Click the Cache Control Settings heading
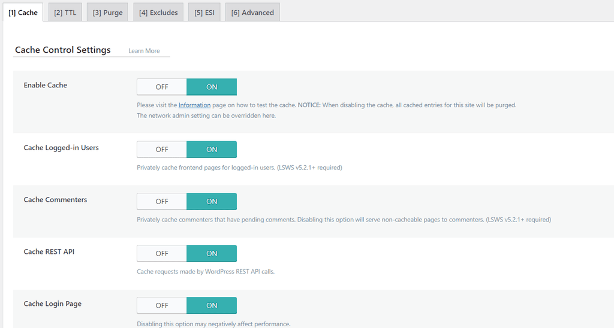Viewport: 614px width, 328px height. [x=63, y=50]
